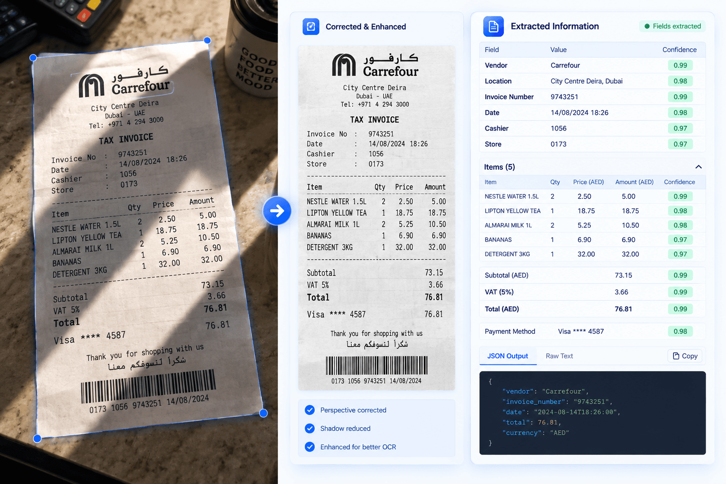Viewport: 726px width, 484px height.
Task: Click the Invoice Number value 9743251
Action: point(564,97)
